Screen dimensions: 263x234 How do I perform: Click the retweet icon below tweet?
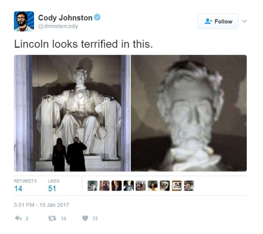click(52, 219)
